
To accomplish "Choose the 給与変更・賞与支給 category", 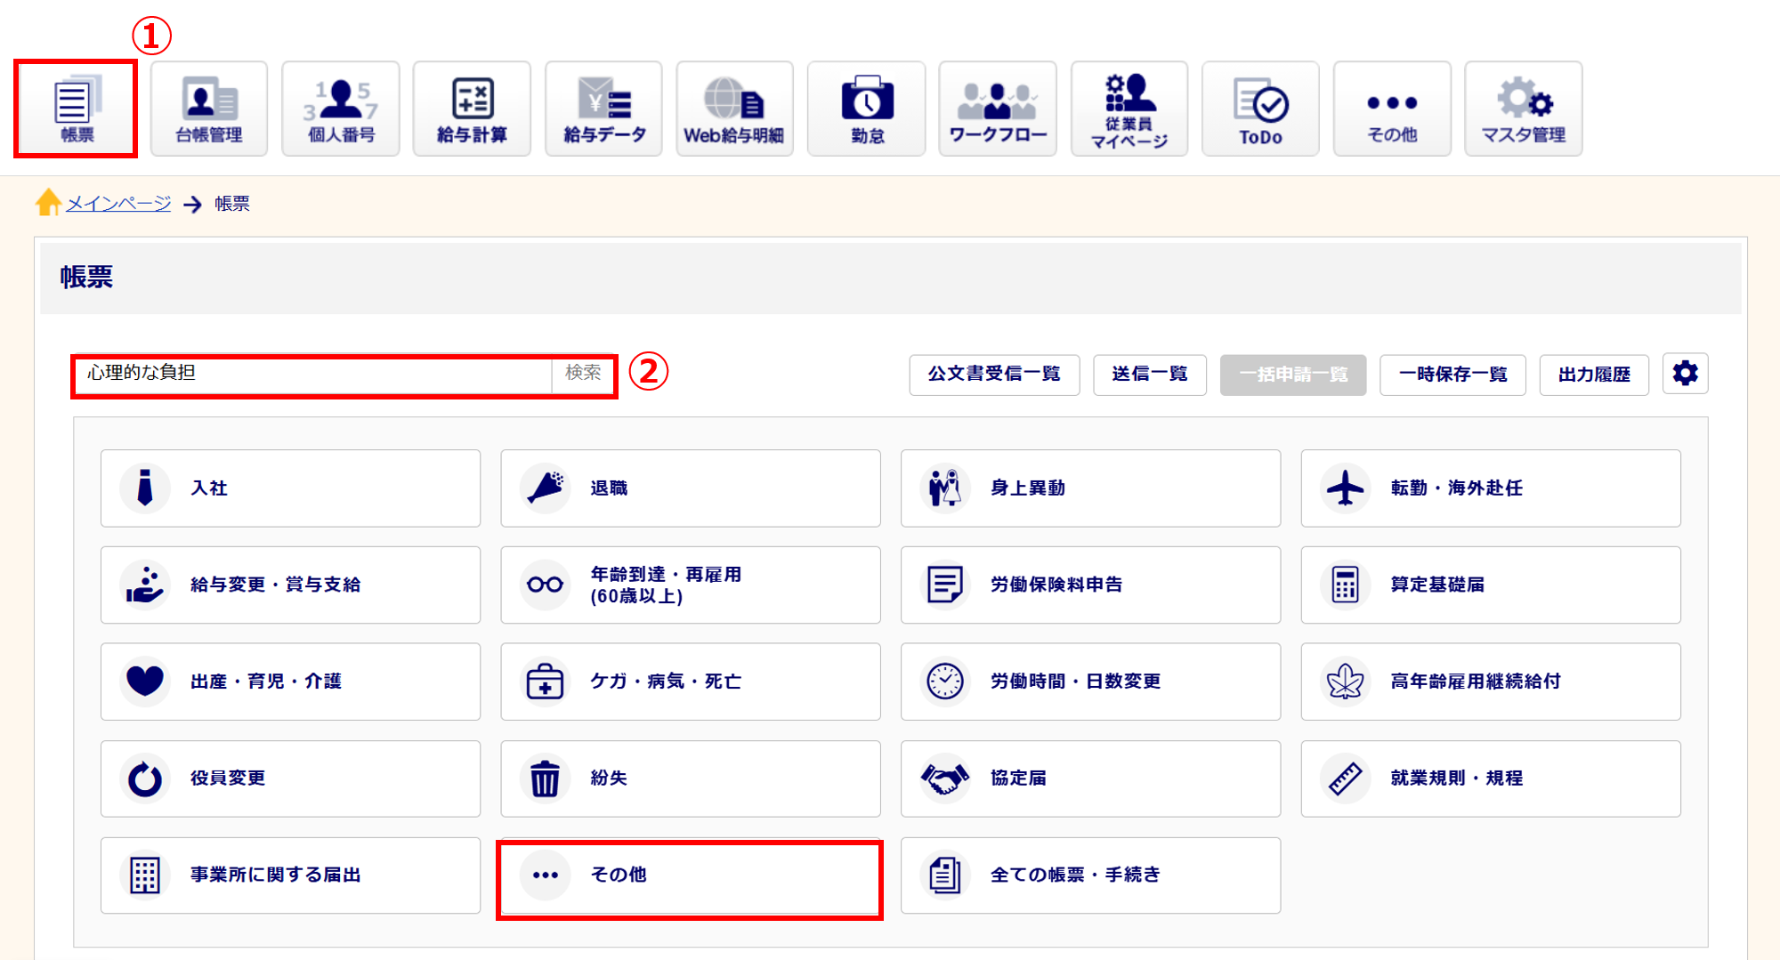I will (x=290, y=585).
